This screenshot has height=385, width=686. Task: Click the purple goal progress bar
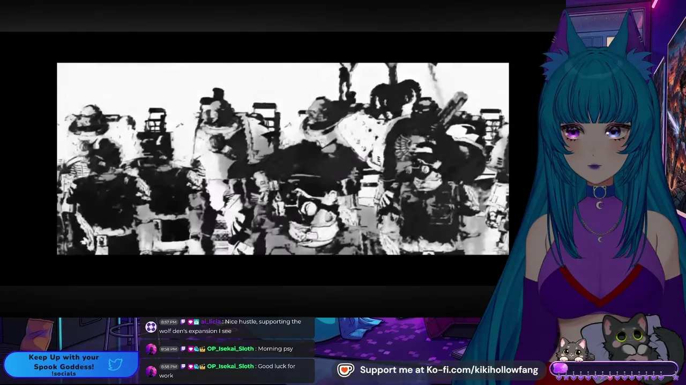[614, 368]
